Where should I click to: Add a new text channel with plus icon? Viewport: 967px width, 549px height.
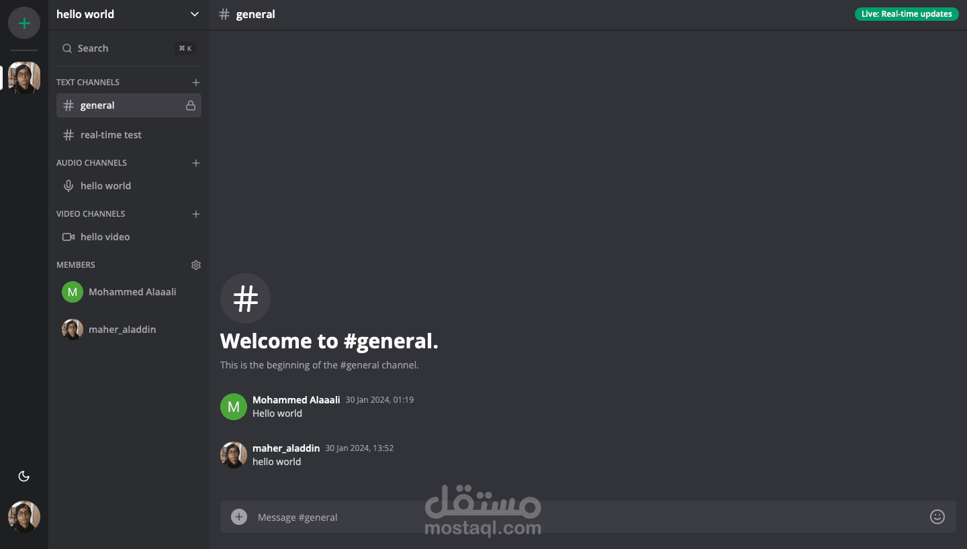196,83
